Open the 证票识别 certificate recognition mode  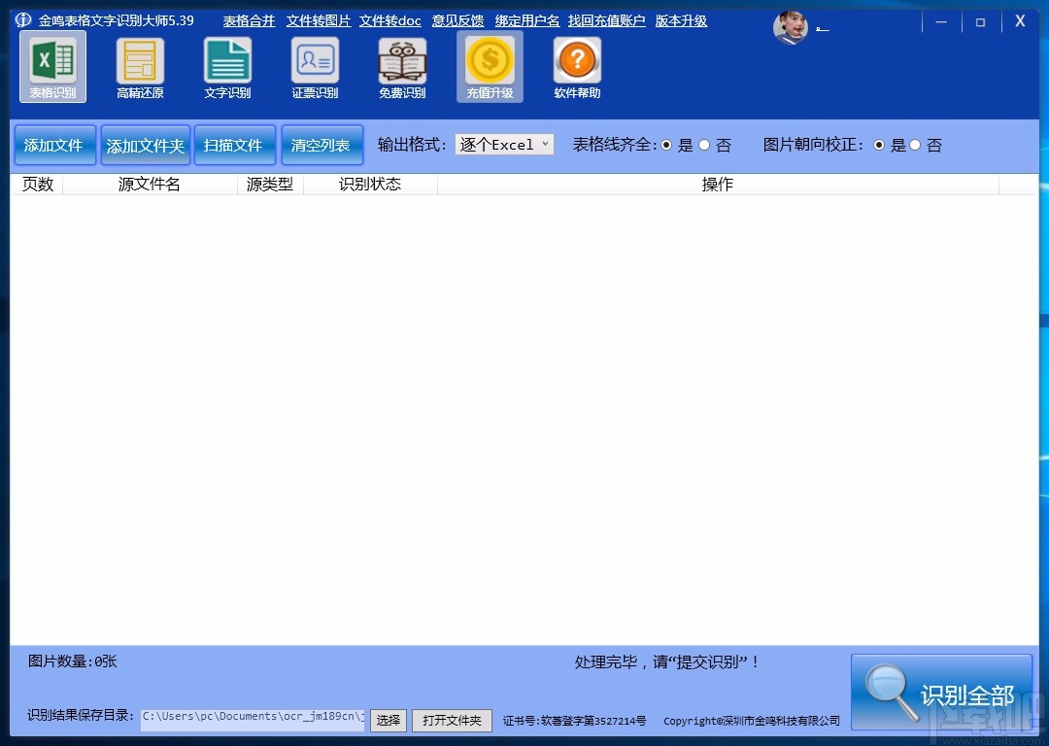[x=315, y=66]
